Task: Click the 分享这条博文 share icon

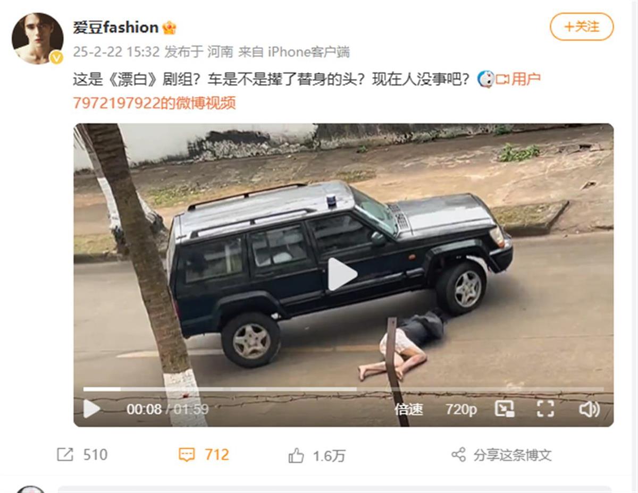Action: (458, 455)
